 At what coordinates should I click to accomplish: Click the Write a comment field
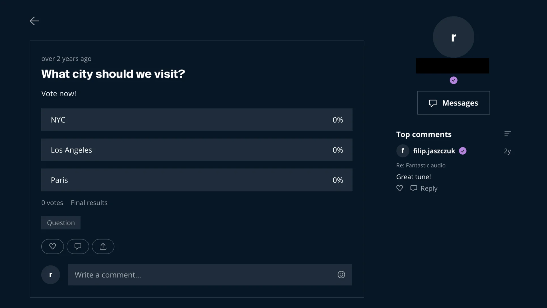199,275
